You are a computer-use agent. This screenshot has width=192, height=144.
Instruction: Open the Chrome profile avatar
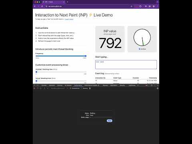point(154,6)
